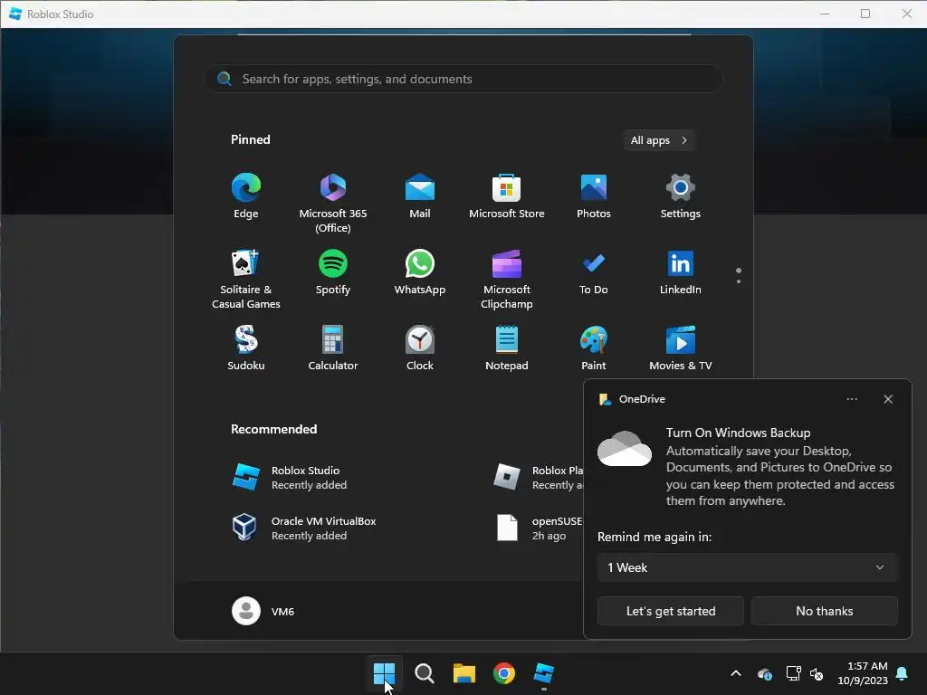Open the Calculator app
The image size is (927, 695).
tap(333, 348)
